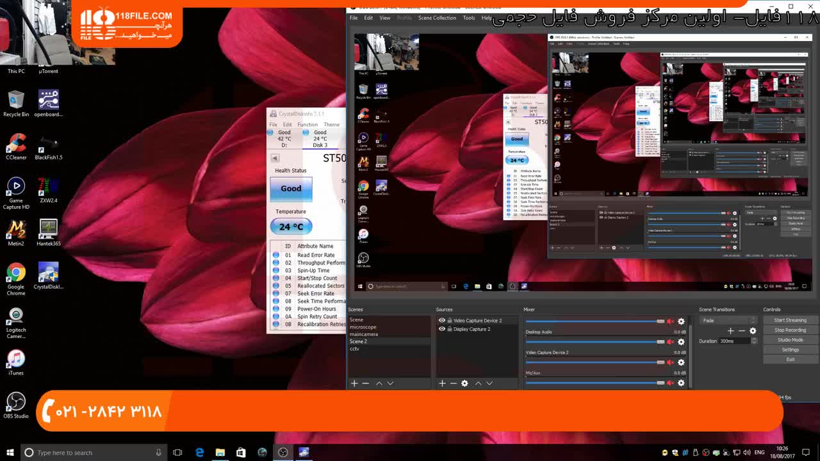Adjust the Duration 300ms spinner arrows
Viewport: 820px width, 461px height.
[x=754, y=341]
